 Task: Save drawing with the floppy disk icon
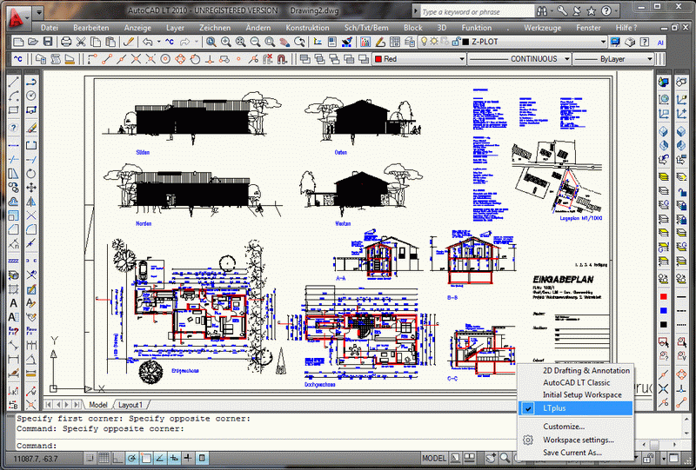pos(48,42)
